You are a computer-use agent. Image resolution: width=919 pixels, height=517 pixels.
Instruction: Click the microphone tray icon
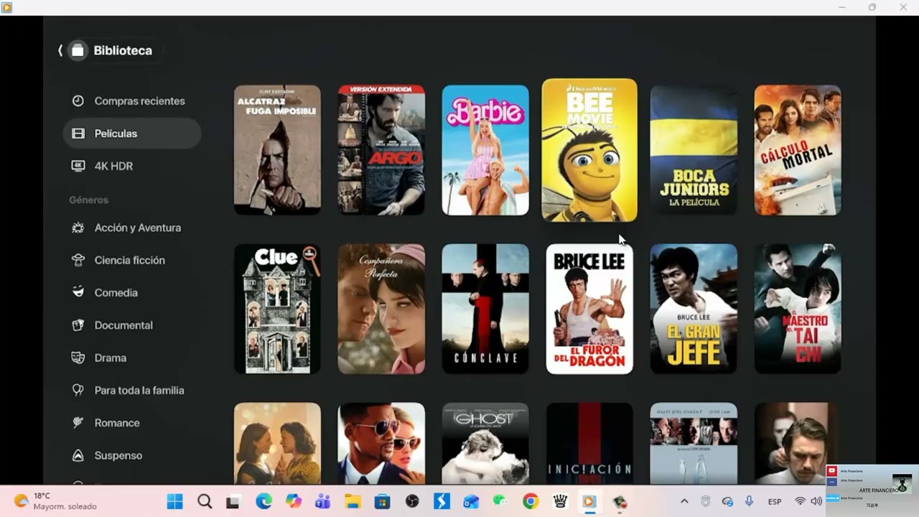(x=749, y=501)
